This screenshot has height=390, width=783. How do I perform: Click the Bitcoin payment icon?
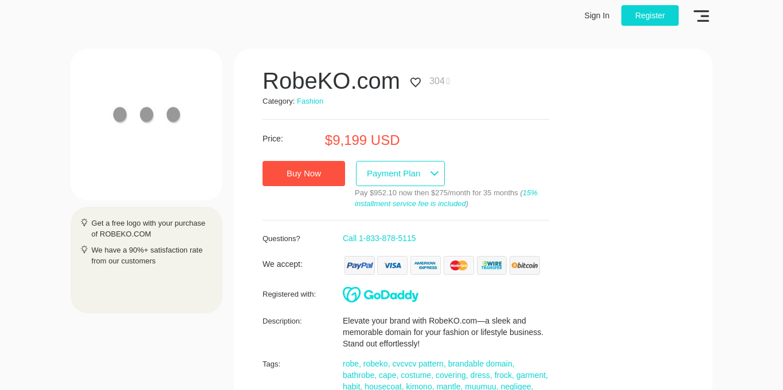click(524, 266)
